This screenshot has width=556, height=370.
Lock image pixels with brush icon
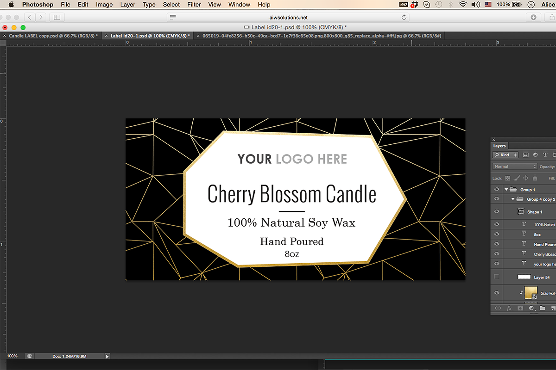517,178
